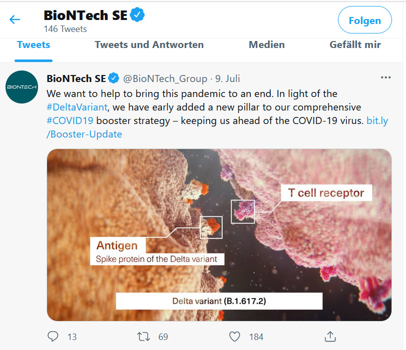Screen dimensions: 406x350
Task: Open the three-dot tweet options menu
Action: 385,78
